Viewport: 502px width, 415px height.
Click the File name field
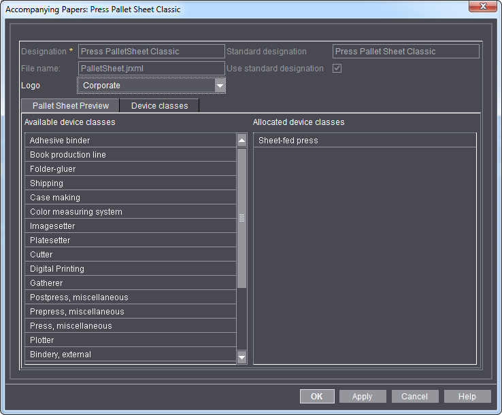pyautogui.click(x=151, y=69)
